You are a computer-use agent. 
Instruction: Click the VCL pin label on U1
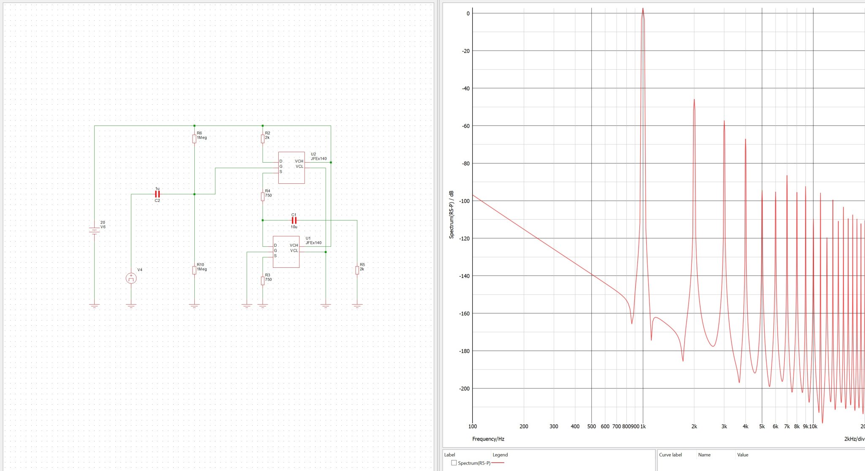click(294, 251)
